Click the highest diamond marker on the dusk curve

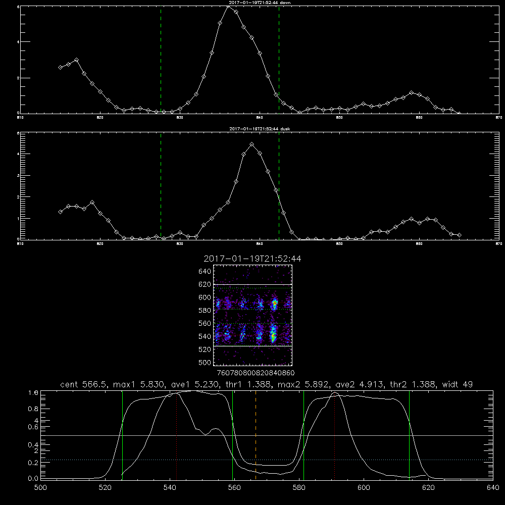[252, 144]
